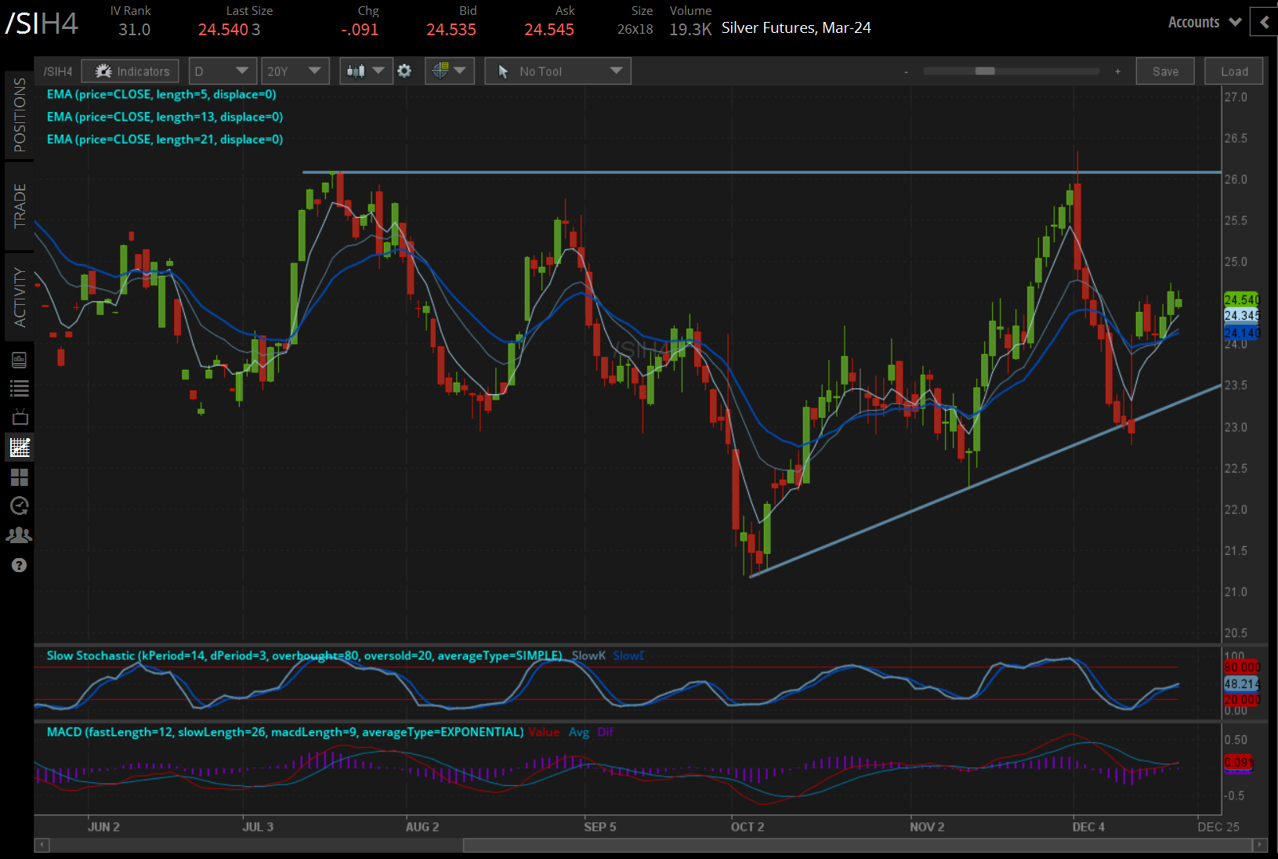Screen dimensions: 1278x859
Task: Open the four-square grid layout icon
Action: point(20,477)
